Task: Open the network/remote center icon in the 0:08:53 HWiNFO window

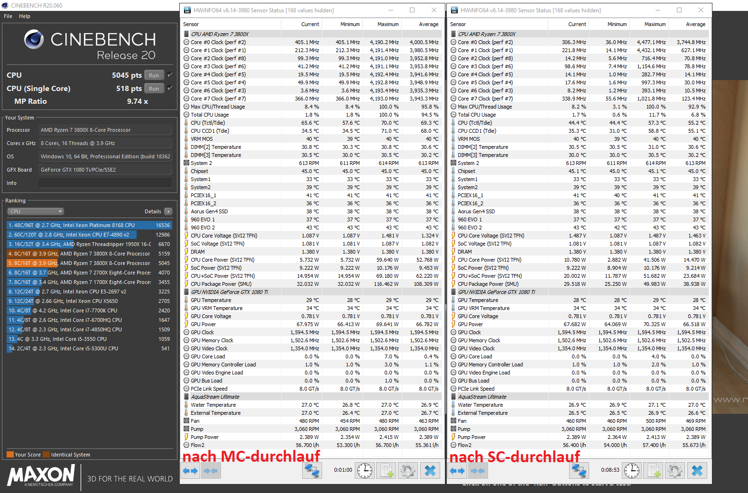Action: pos(579,471)
